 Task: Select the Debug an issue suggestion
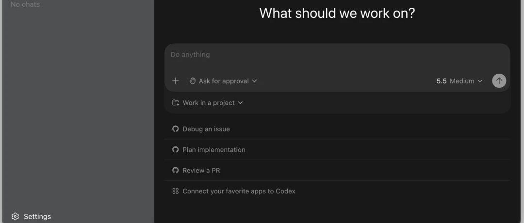337,129
